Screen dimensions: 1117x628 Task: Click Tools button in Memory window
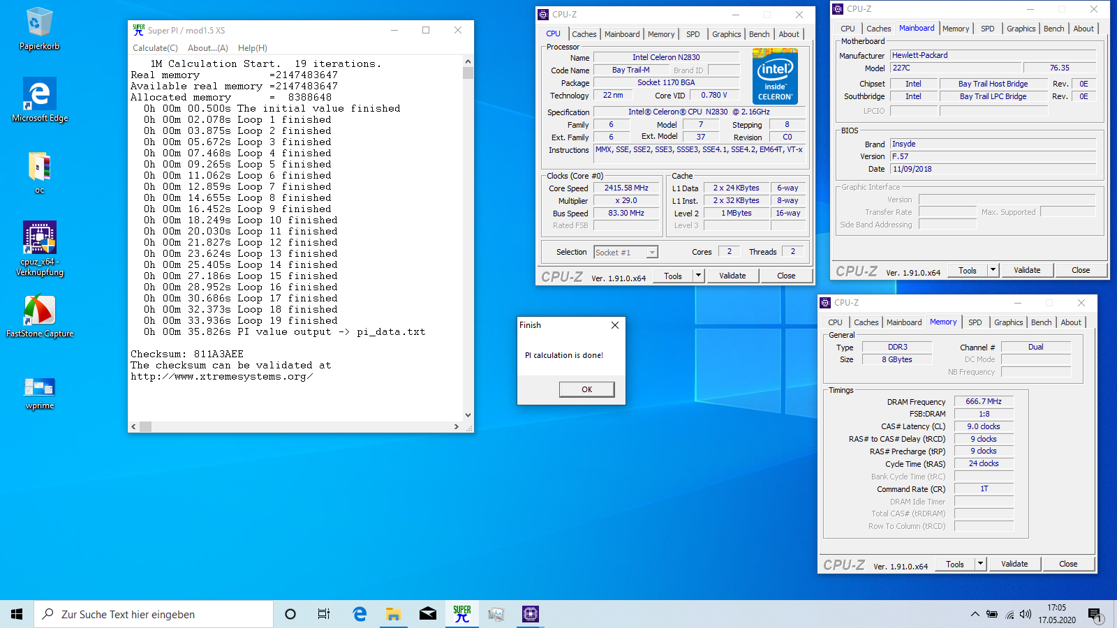tap(955, 564)
